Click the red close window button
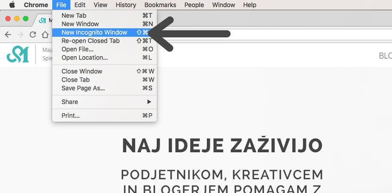Screen dimensions: 392x193 coord(8,19)
